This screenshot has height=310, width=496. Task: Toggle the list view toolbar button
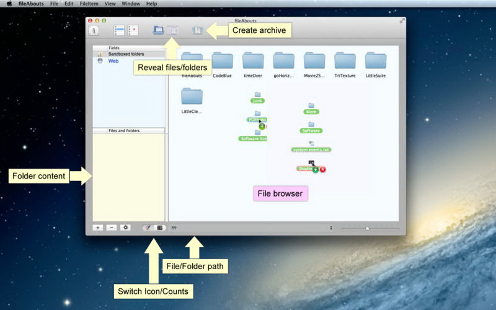pyautogui.click(x=119, y=30)
